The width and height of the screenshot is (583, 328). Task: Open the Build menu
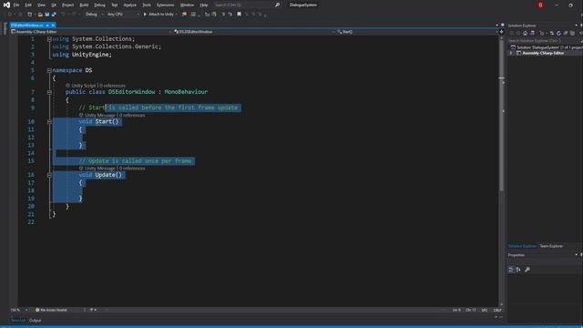point(84,5)
